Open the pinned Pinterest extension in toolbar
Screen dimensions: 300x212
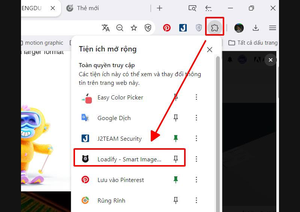(167, 28)
